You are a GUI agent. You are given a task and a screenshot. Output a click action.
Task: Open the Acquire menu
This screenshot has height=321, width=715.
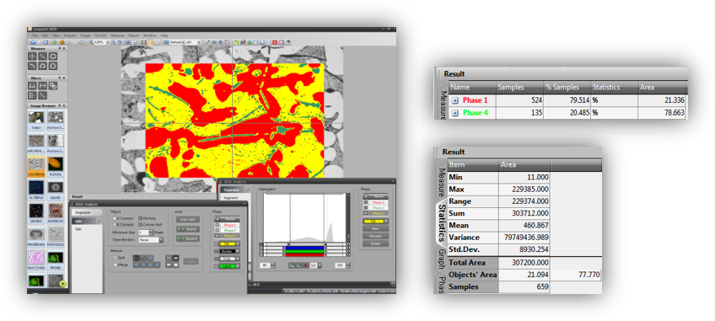pos(70,35)
